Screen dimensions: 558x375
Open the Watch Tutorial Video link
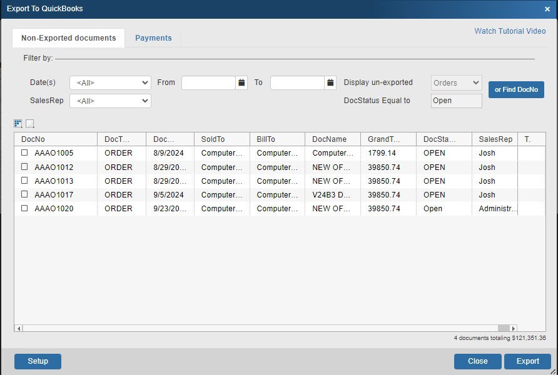tap(510, 31)
